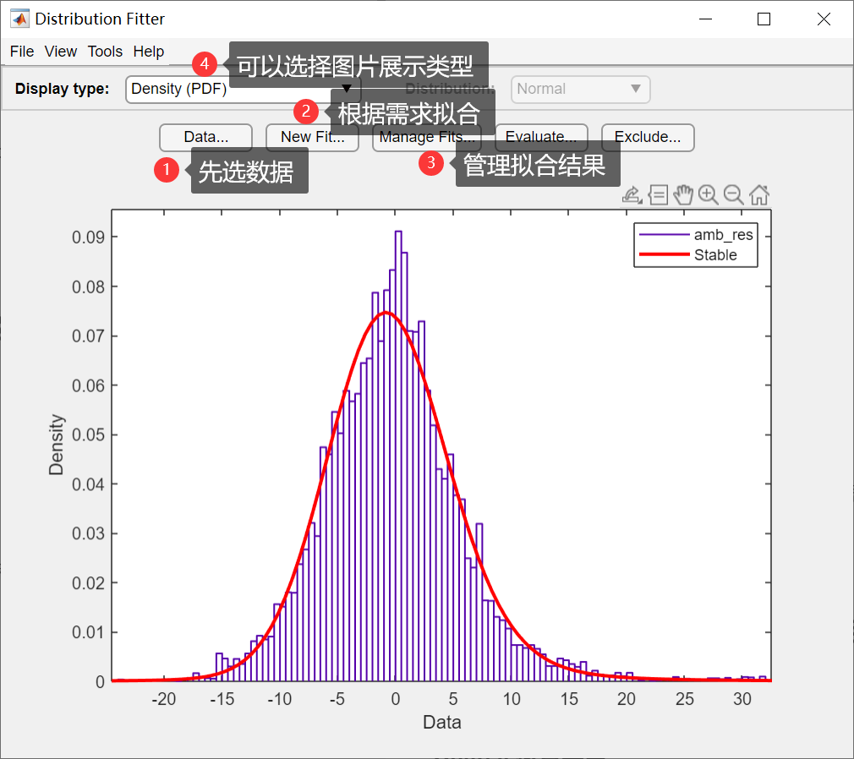Open the Help menu
This screenshot has width=854, height=759.
(148, 52)
